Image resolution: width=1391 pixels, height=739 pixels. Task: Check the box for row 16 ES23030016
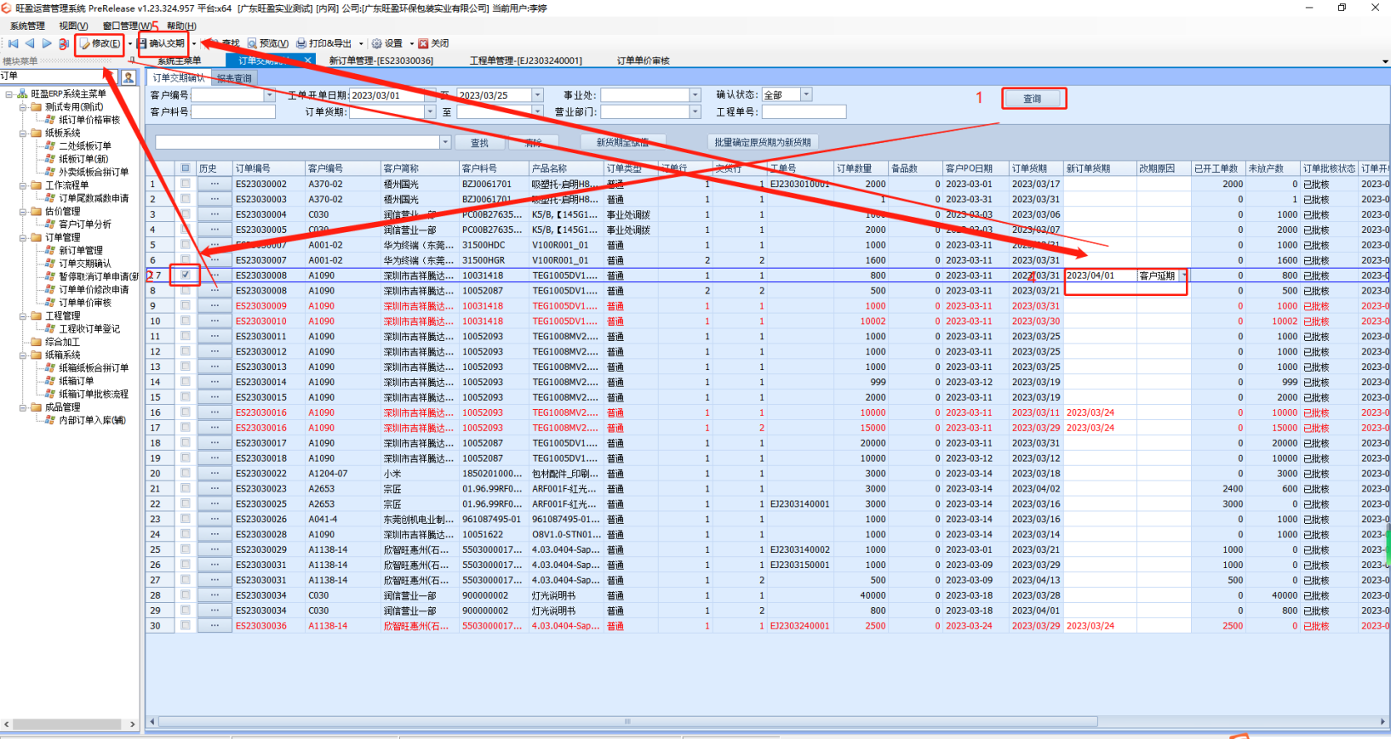coord(186,412)
